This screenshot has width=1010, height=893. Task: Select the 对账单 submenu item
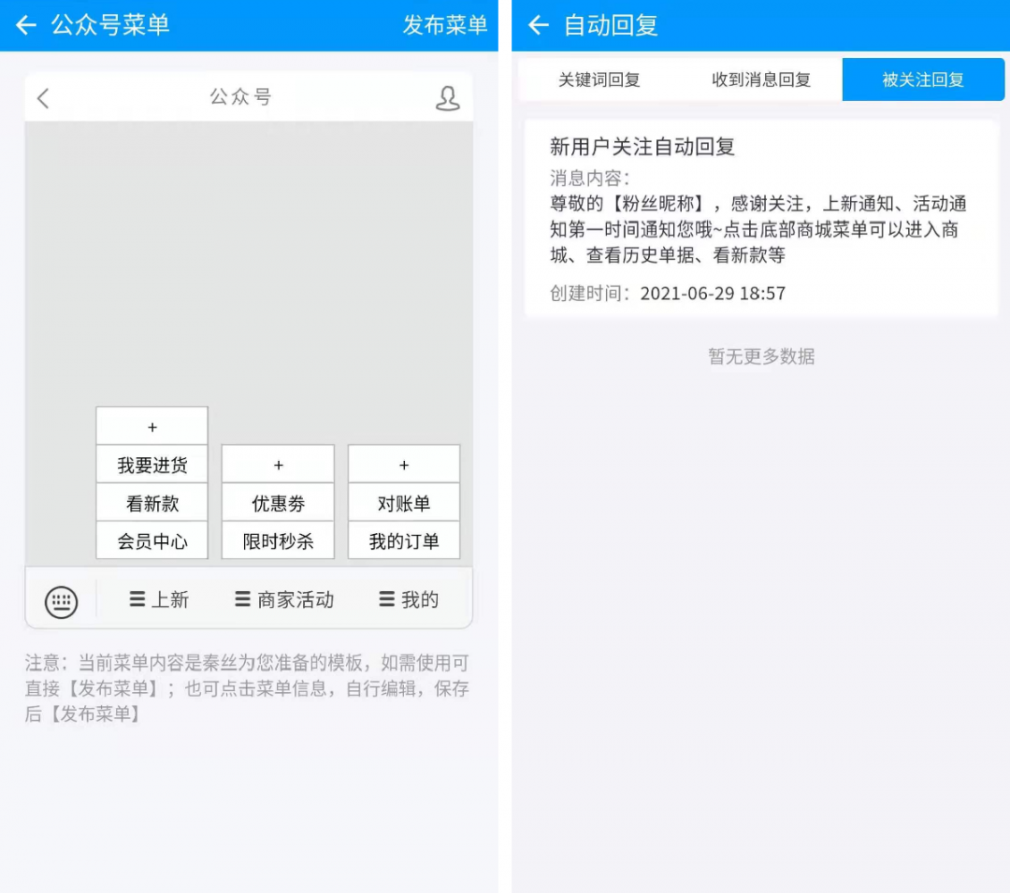[x=404, y=502]
